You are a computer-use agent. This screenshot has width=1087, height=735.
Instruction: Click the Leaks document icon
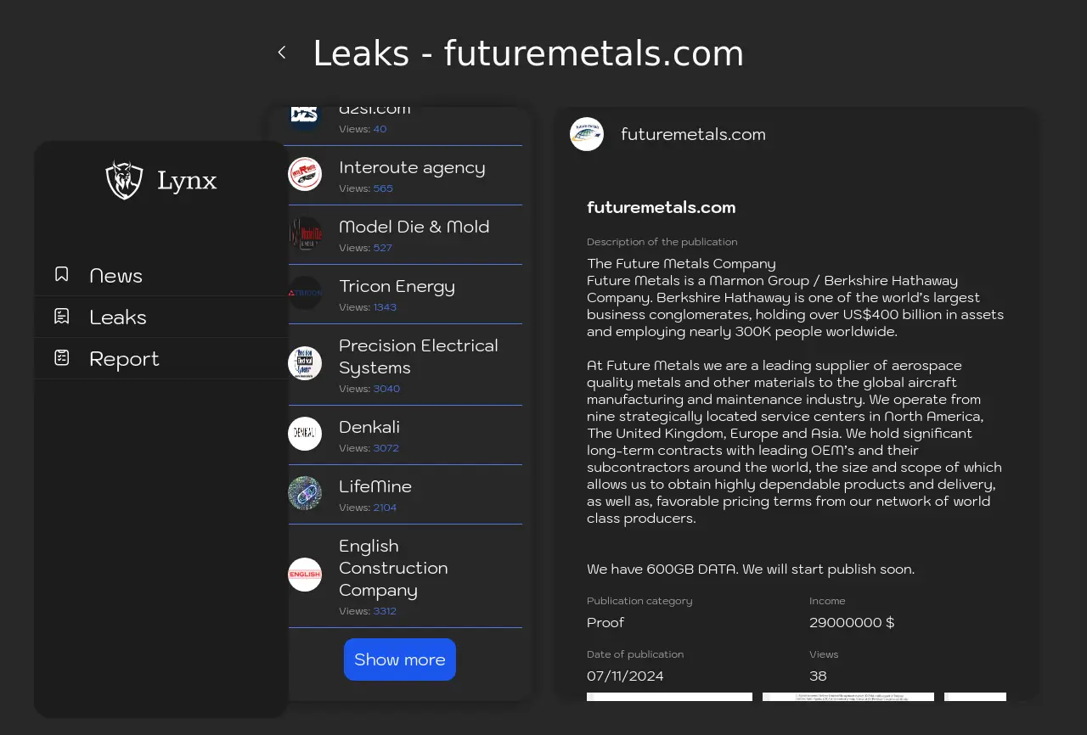(62, 317)
